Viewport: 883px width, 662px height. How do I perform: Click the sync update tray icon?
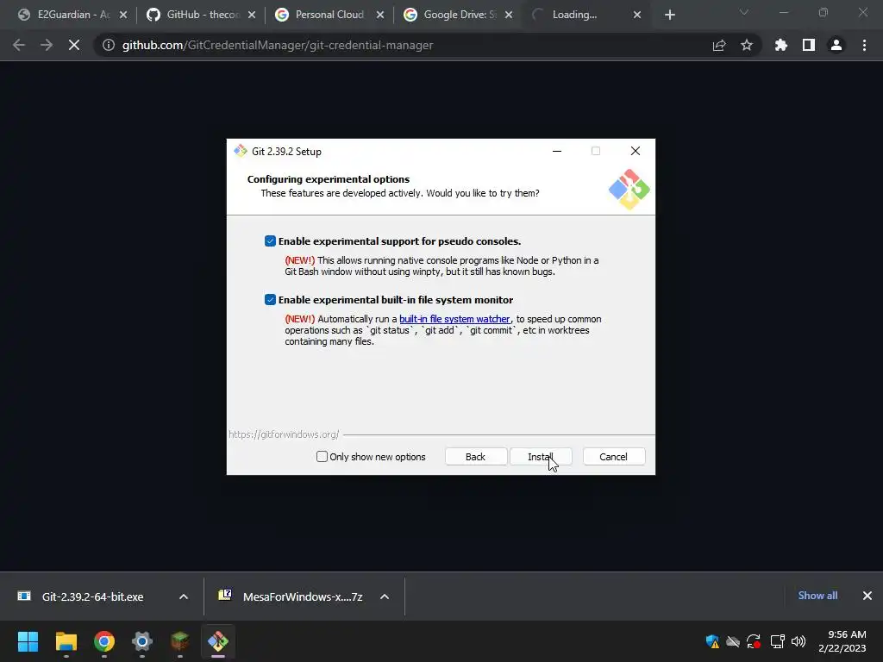click(x=754, y=641)
